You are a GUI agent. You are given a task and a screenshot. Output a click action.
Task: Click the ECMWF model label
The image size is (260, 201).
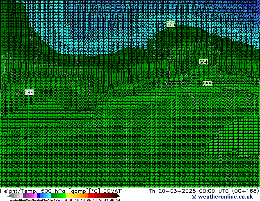click(x=113, y=191)
